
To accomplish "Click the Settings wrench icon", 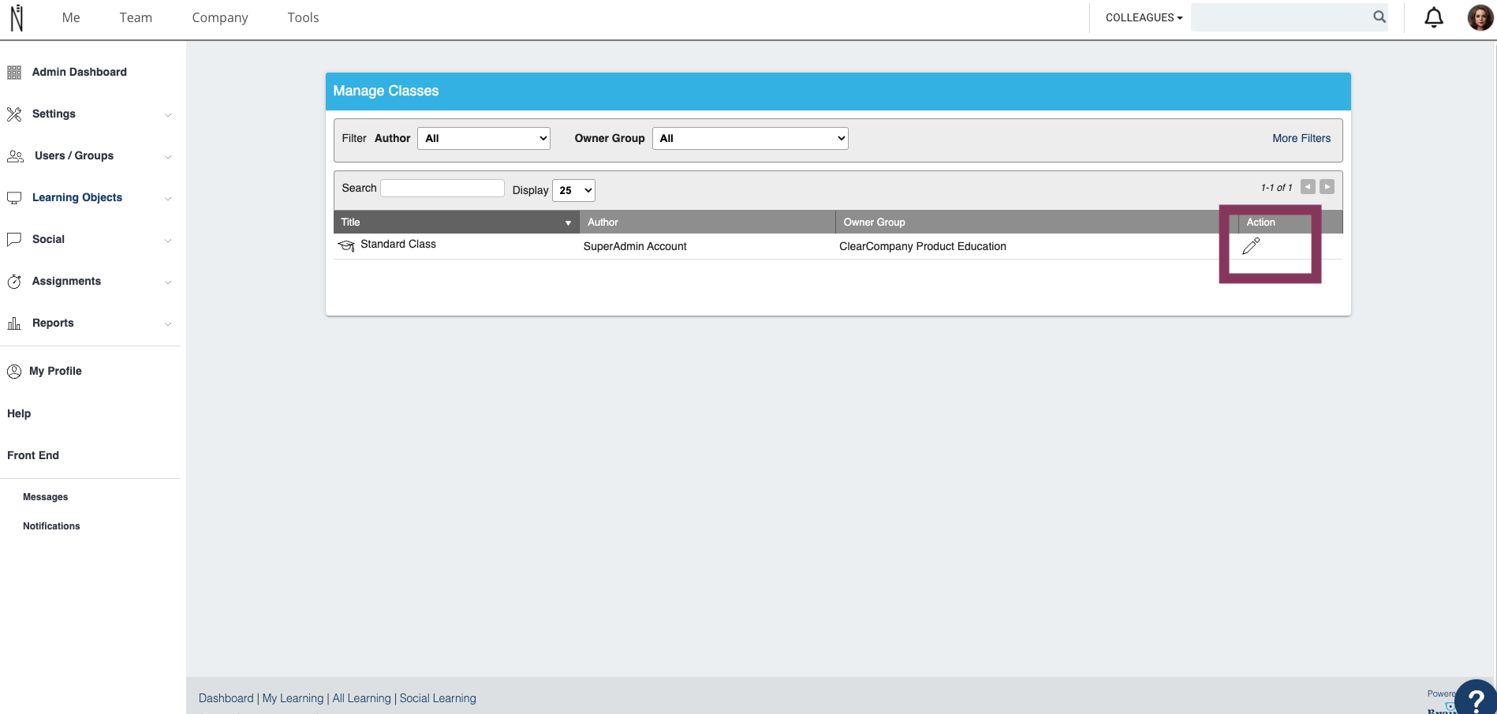I will pos(14,114).
